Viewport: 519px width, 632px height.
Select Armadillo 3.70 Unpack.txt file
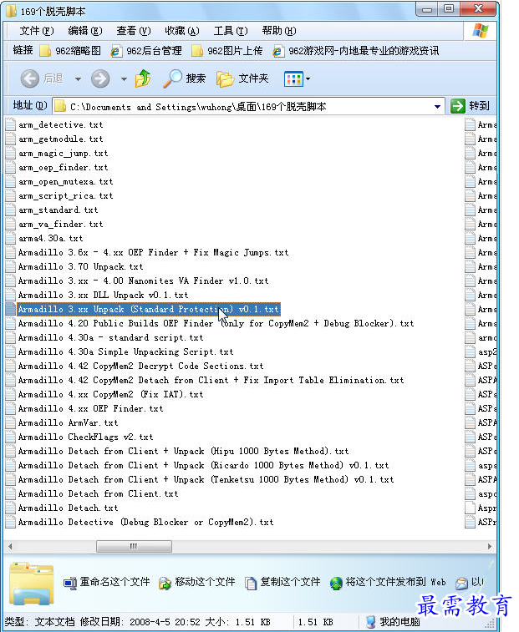click(80, 267)
